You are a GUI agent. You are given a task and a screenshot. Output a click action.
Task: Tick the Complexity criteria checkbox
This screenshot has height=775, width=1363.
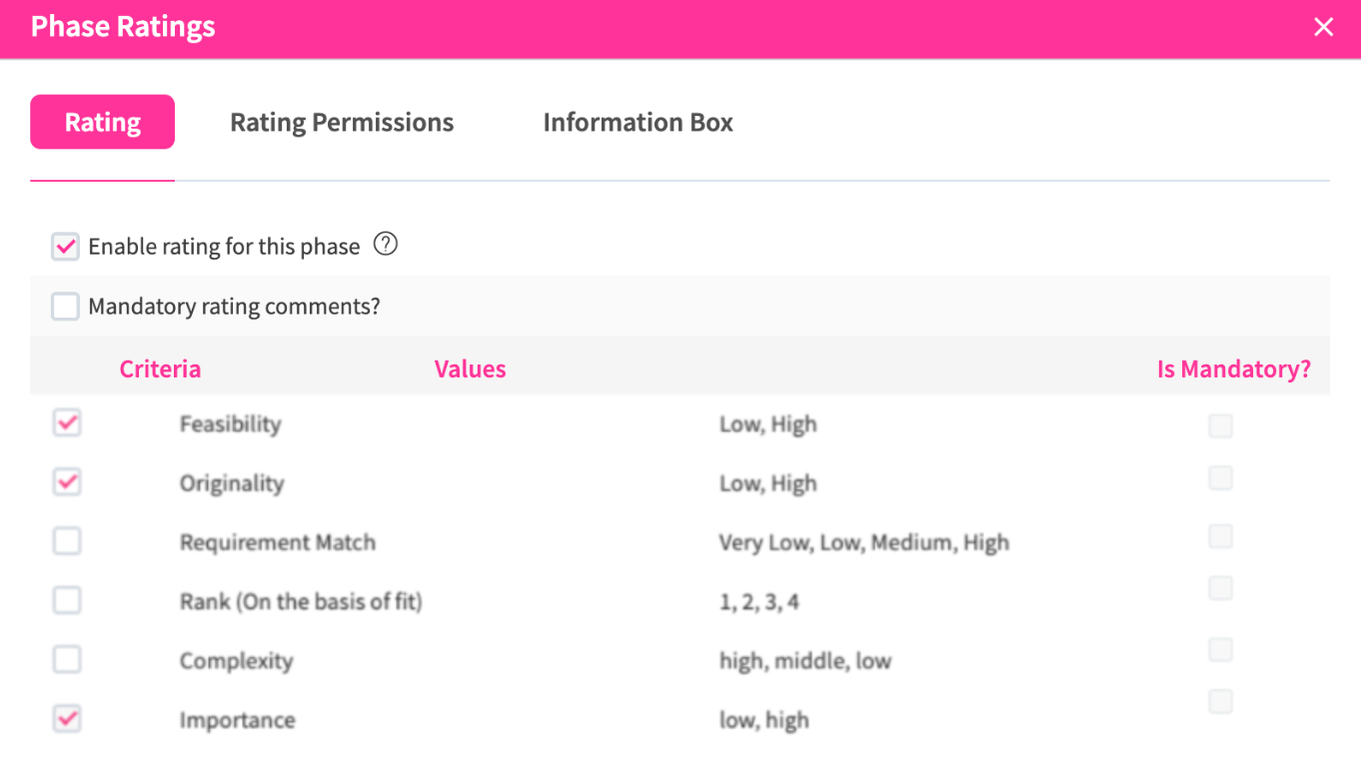[x=67, y=659]
